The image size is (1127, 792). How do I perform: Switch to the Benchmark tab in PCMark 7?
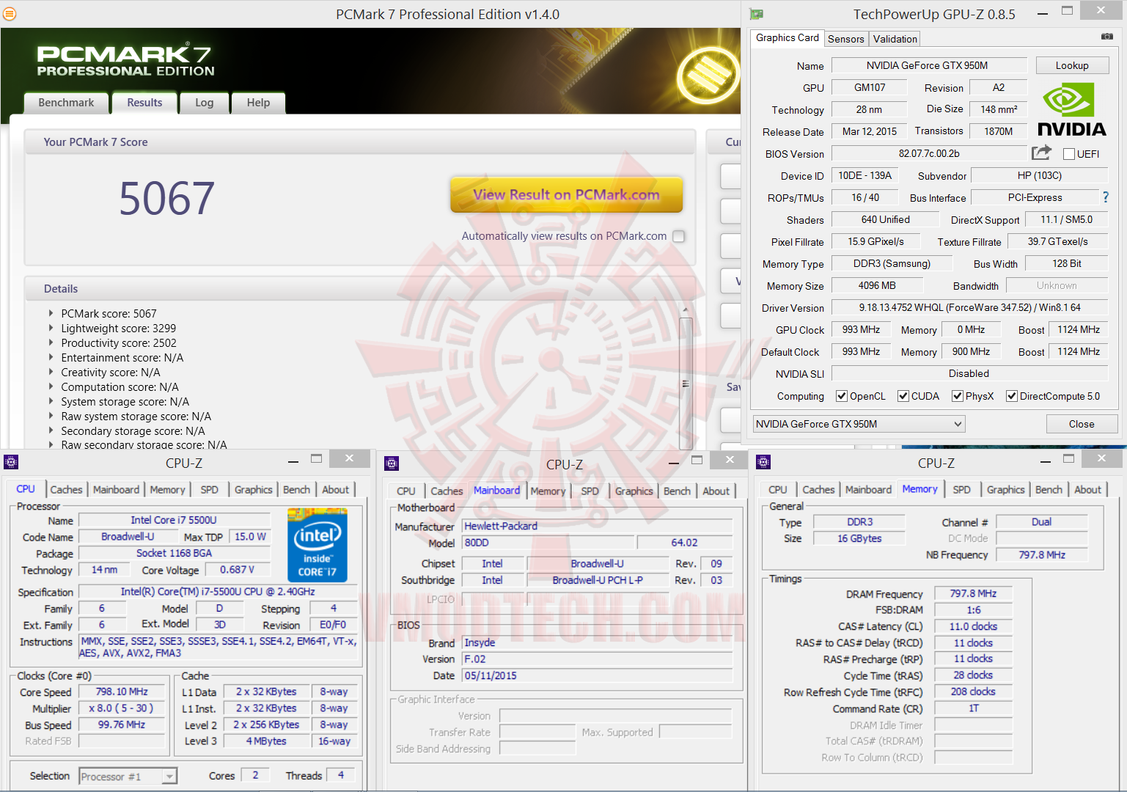pos(66,103)
